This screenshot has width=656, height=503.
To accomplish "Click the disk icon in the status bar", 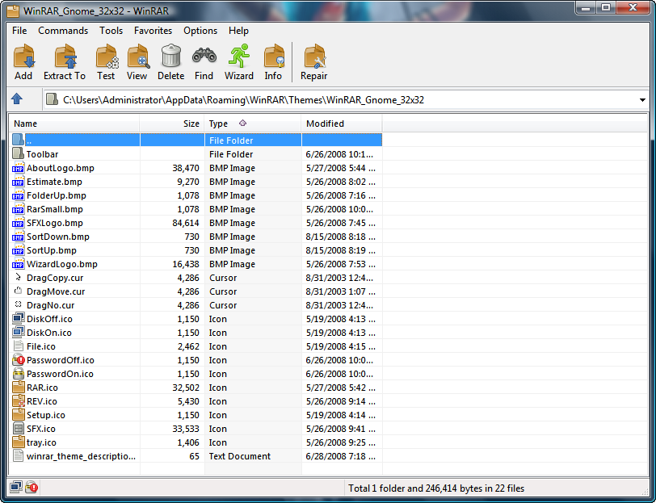I will coord(16,487).
